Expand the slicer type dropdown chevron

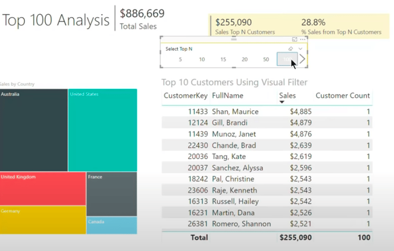(300, 49)
